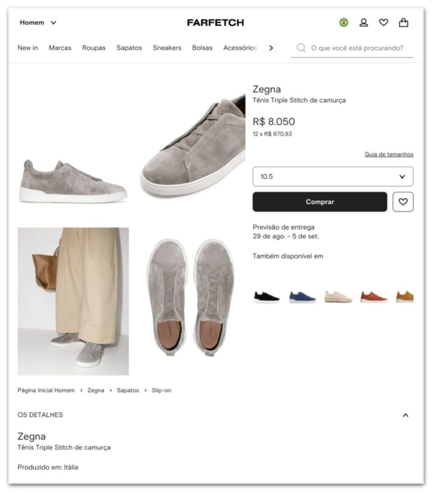Click the search magnifier icon
Screen dimensions: 433x493
pyautogui.click(x=301, y=48)
